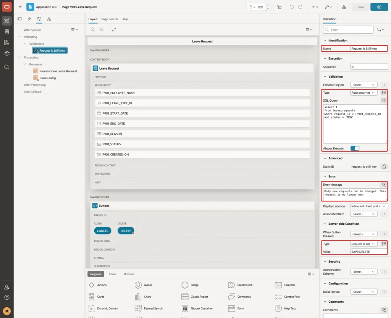Switch to the Layout tab
Viewport: 391px width, 318px height.
pos(93,19)
